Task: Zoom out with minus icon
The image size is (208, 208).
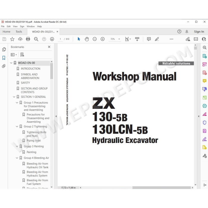Action: pyautogui.click(x=94, y=39)
